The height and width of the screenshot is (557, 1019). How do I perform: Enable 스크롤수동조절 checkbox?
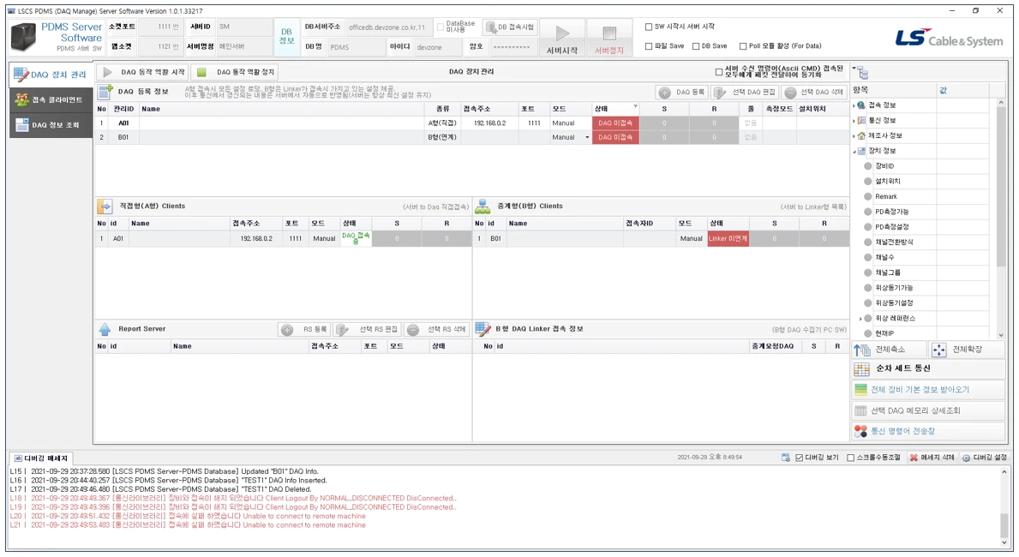click(851, 458)
